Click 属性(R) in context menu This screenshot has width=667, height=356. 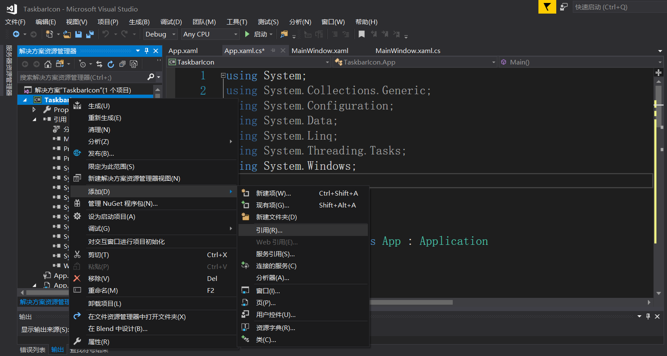153,342
